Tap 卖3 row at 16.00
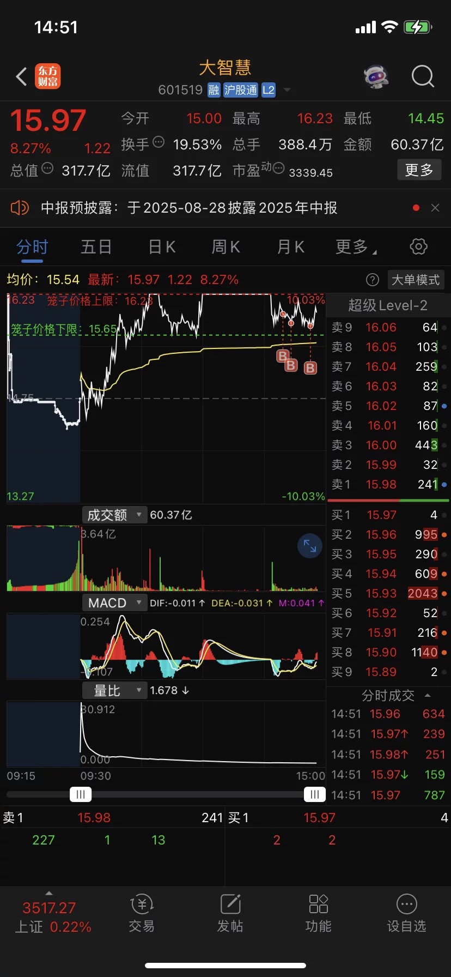 pos(388,445)
